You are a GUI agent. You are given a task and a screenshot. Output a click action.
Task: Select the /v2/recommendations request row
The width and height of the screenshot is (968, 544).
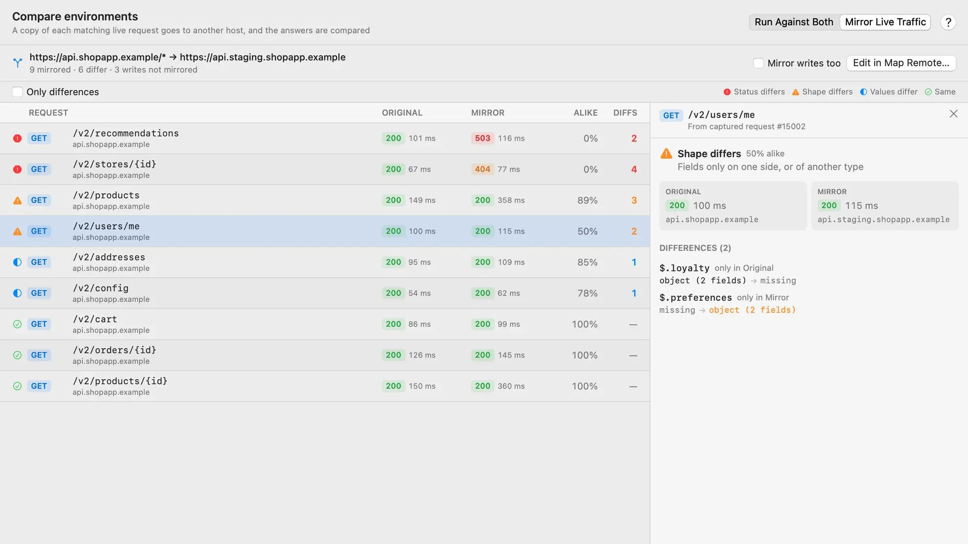click(325, 138)
